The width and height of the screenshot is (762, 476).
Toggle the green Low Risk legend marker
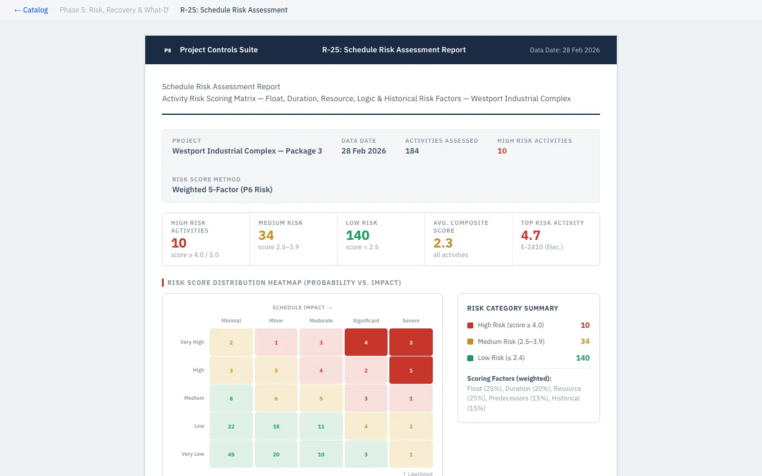click(x=471, y=358)
